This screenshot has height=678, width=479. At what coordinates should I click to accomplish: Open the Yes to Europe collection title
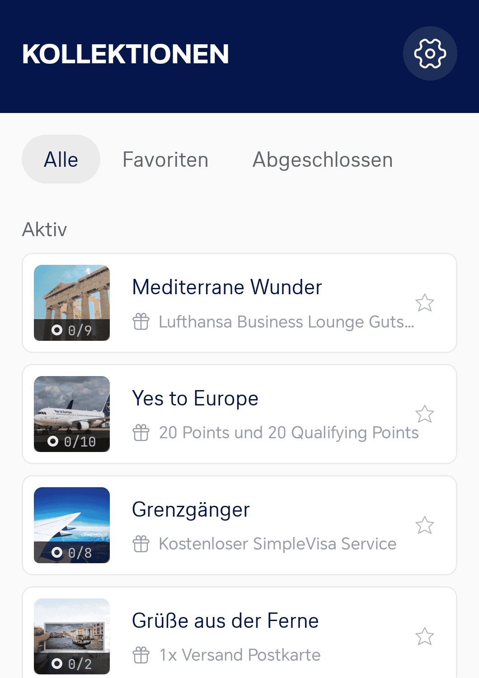(x=195, y=398)
